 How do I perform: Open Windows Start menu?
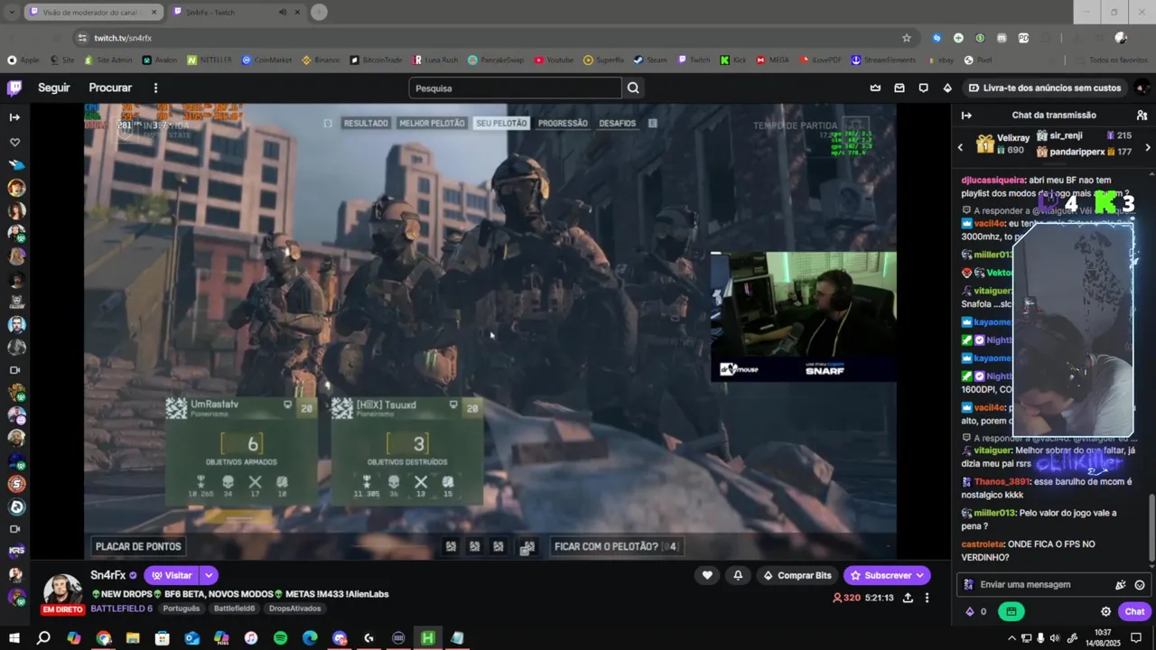pos(14,638)
